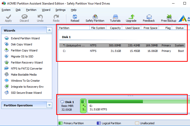Screen dimensions: 190x126
Task: Open Integrate to Recovery Env link
Action: pyautogui.click(x=27, y=87)
